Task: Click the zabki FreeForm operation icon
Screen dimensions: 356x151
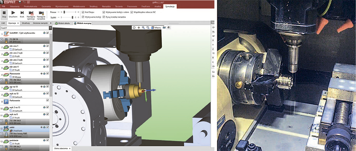Action: click(x=6, y=128)
